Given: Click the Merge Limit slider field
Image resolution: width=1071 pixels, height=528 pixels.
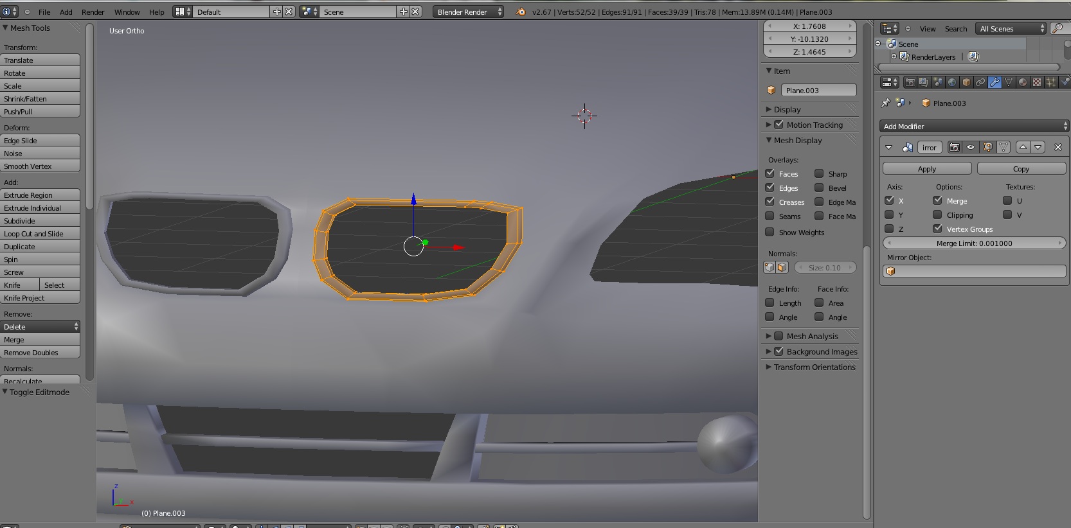Looking at the screenshot, I should coord(974,243).
